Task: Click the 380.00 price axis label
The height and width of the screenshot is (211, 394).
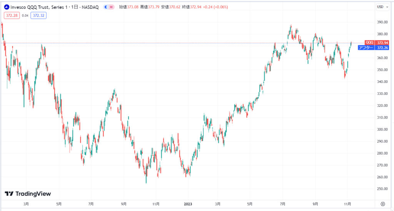Action: (x=382, y=34)
